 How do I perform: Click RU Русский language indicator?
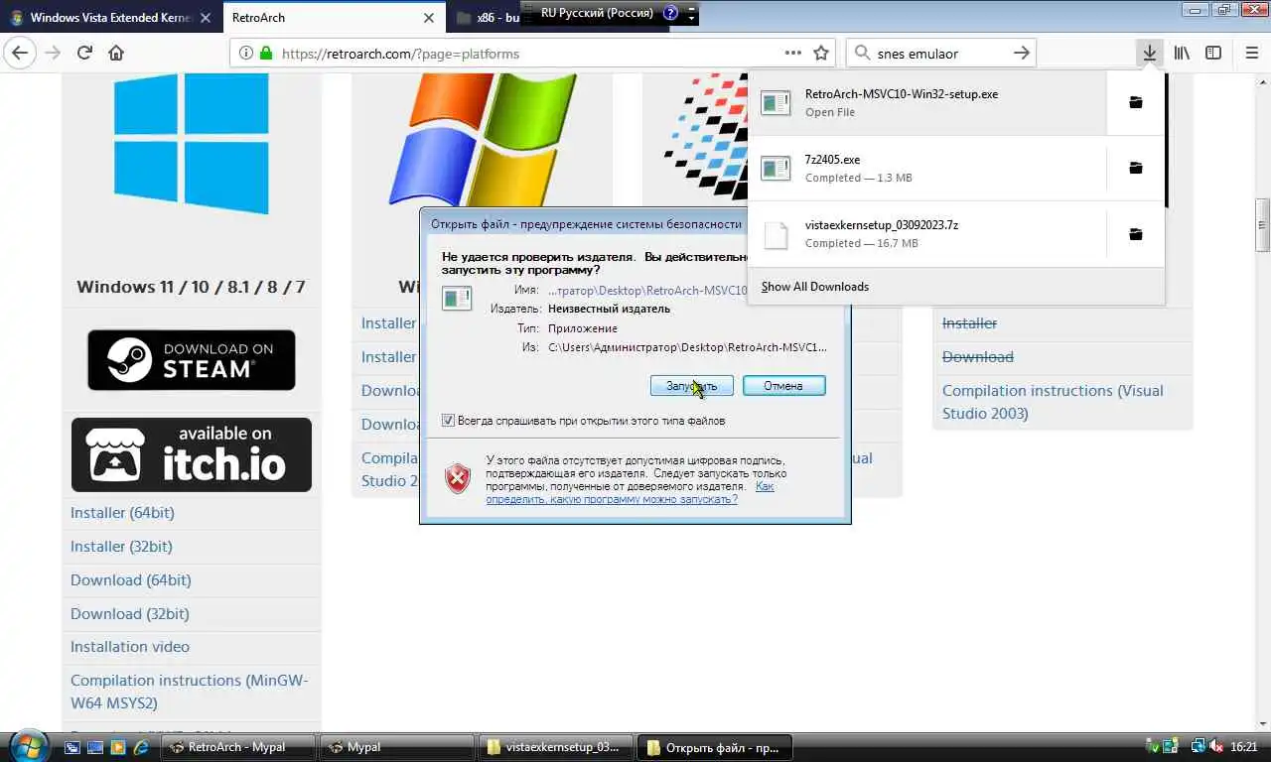pos(597,13)
